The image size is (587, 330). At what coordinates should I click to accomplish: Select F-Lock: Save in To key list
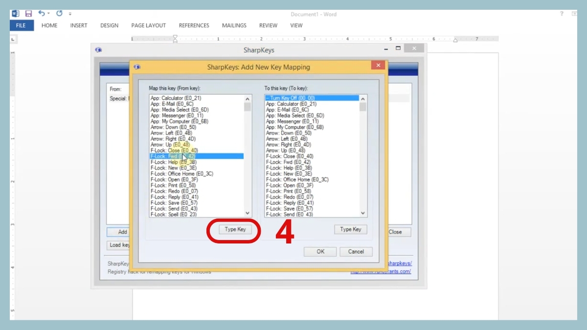coord(312,209)
